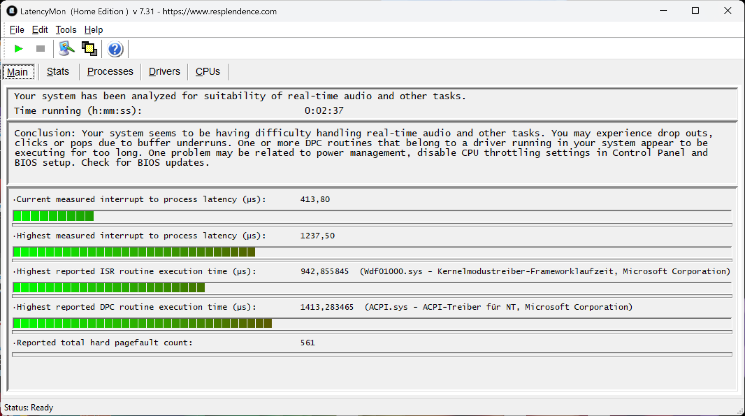Switch to the Processes tab

[x=110, y=72]
